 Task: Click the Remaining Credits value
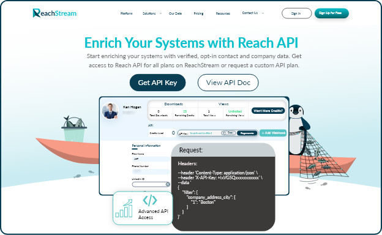(185, 111)
